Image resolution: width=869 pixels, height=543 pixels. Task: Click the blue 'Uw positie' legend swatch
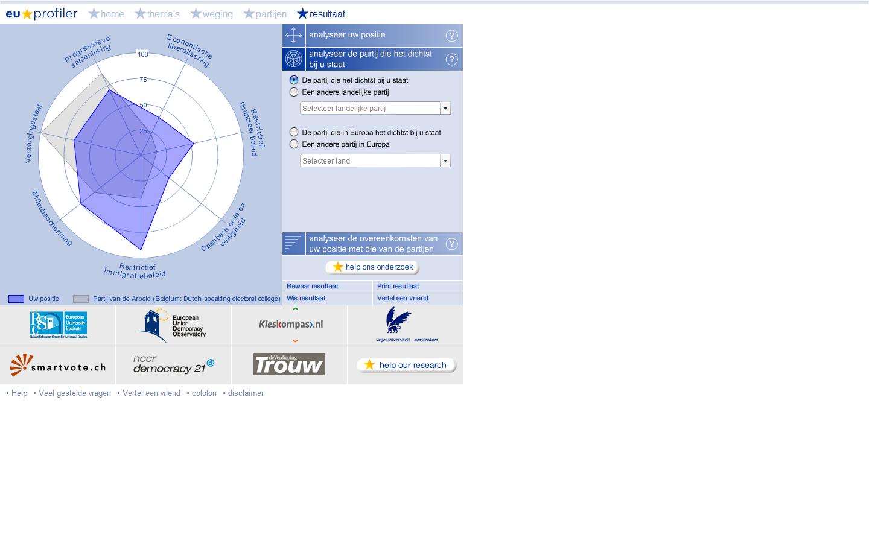(16, 299)
